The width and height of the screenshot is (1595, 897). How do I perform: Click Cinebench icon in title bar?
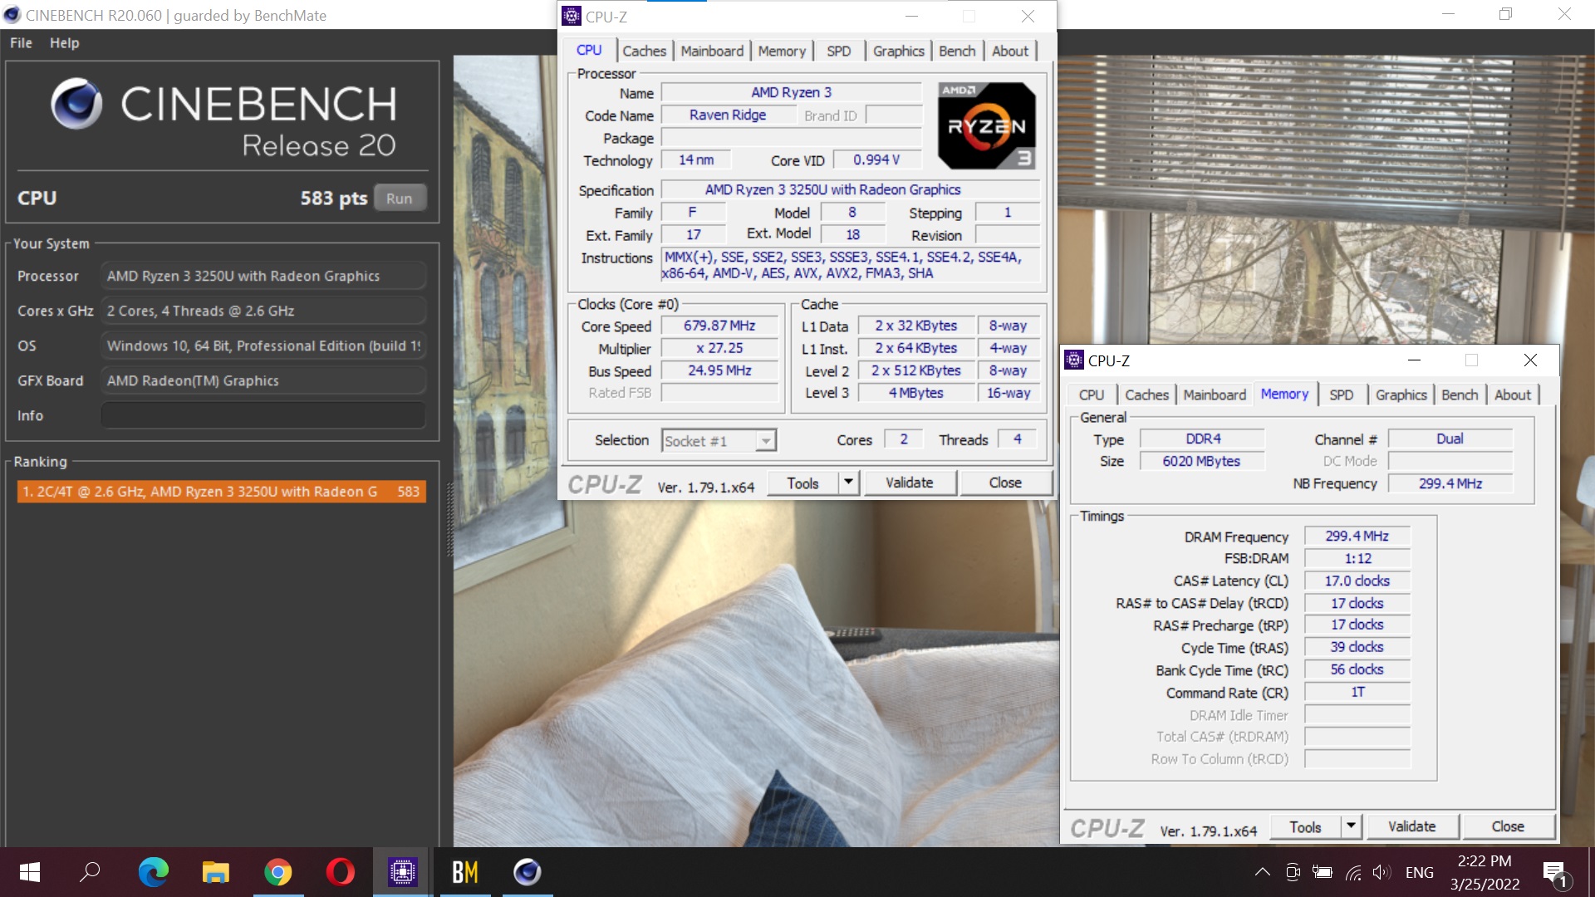[12, 15]
